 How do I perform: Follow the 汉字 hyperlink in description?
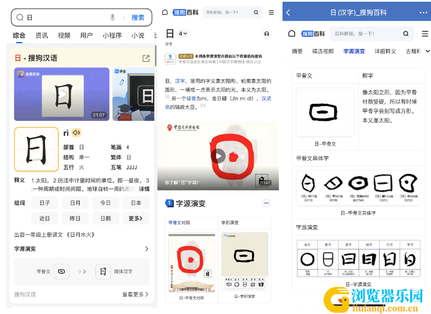tap(180, 81)
